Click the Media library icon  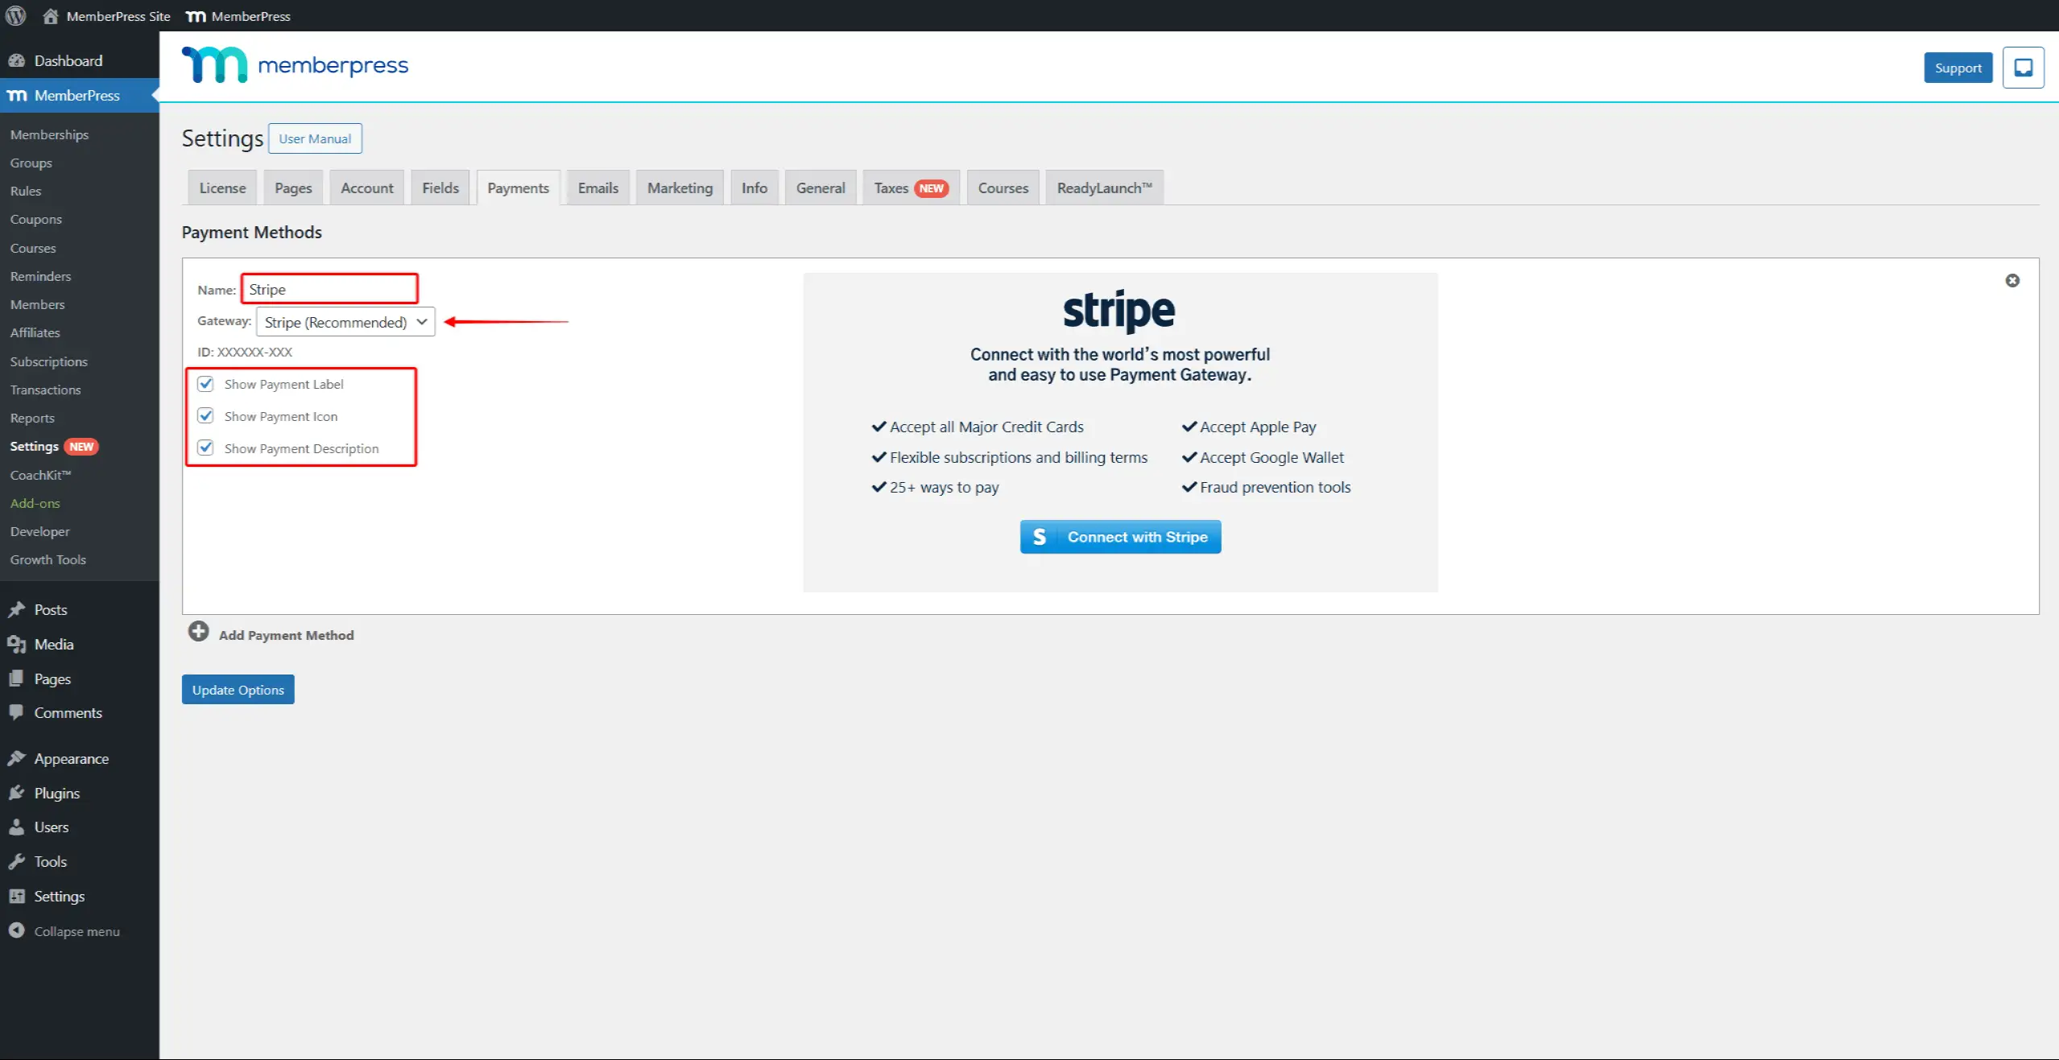click(x=16, y=644)
